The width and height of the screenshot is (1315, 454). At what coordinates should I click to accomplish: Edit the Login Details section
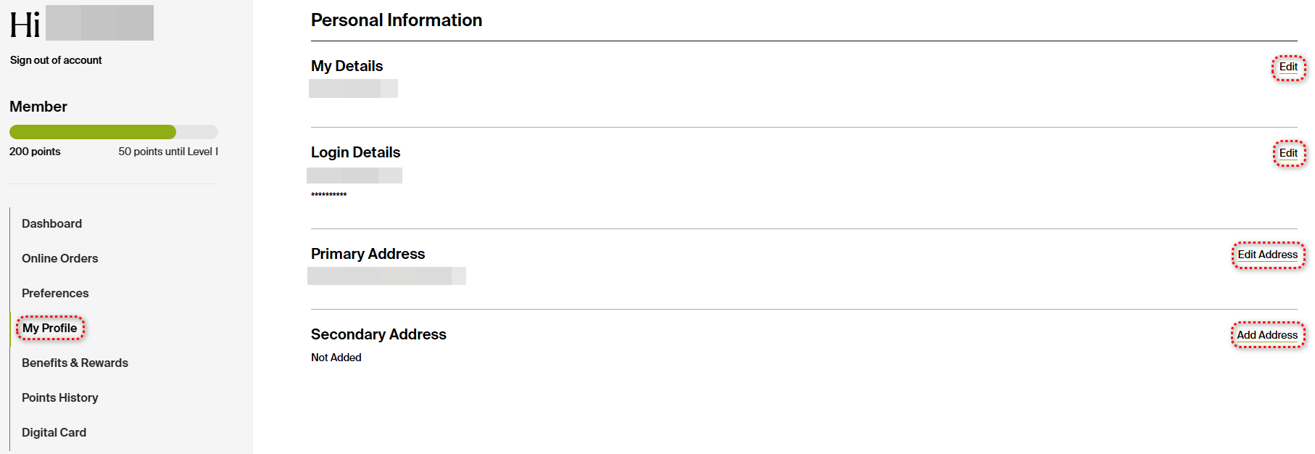point(1287,153)
